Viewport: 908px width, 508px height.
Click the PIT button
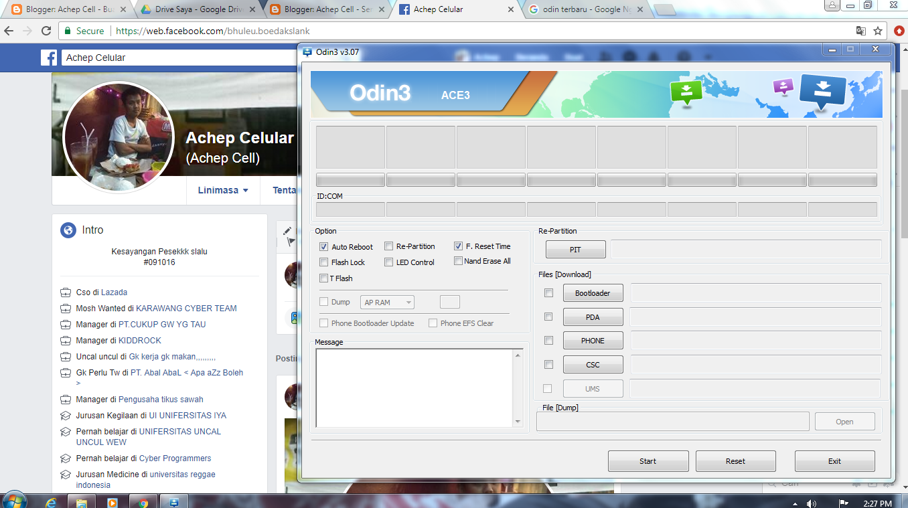coord(576,250)
